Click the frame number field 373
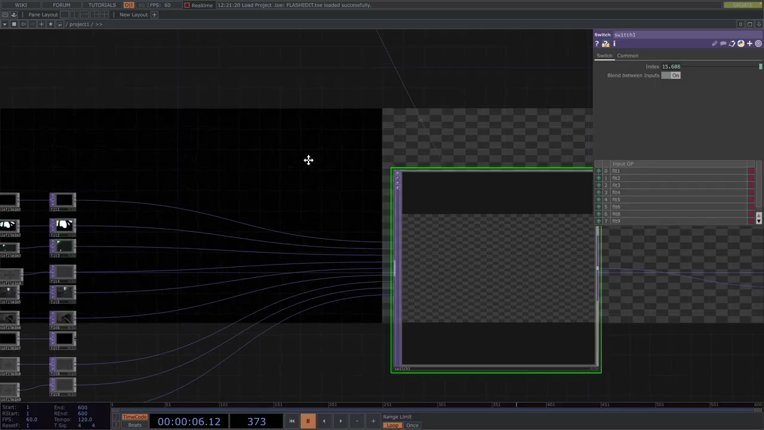This screenshot has width=764, height=430. 257,422
